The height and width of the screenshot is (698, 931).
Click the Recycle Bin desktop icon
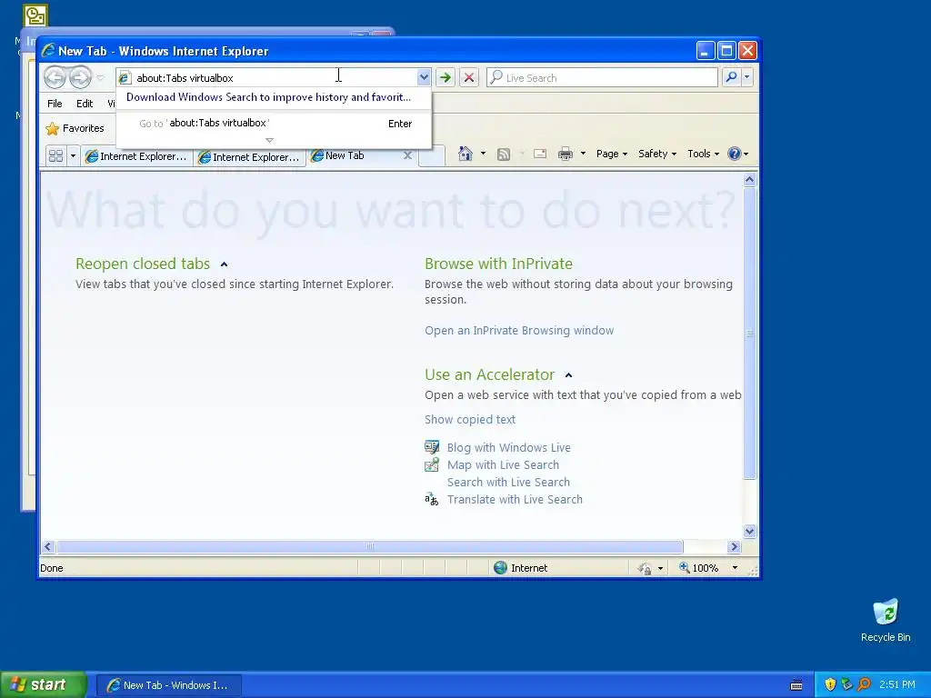(x=886, y=620)
